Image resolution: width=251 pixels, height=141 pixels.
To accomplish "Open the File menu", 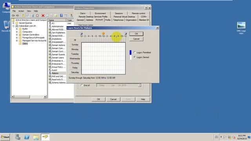I will (14, 11).
